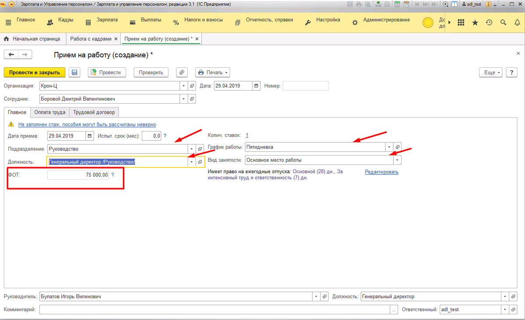525x320 pixels.
Task: Open the График работы record via its open icon
Action: point(397,147)
